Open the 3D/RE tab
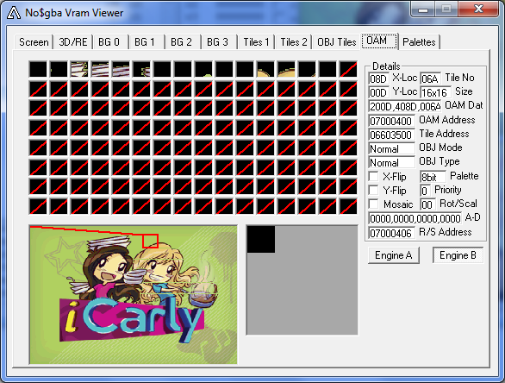 (x=73, y=42)
